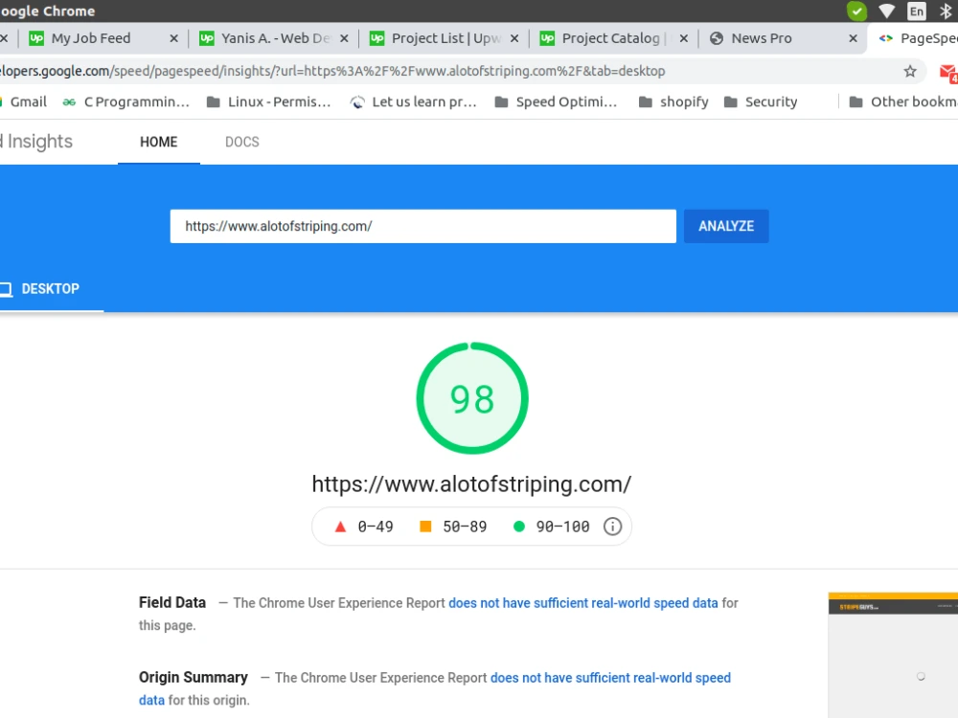
Task: Click the globe favicon on News Pro tab
Action: coord(717,38)
